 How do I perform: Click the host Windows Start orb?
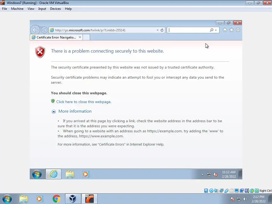coord(7,199)
